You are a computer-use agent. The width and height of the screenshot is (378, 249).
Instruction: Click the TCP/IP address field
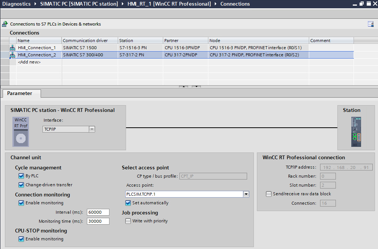pyautogui.click(x=346, y=167)
